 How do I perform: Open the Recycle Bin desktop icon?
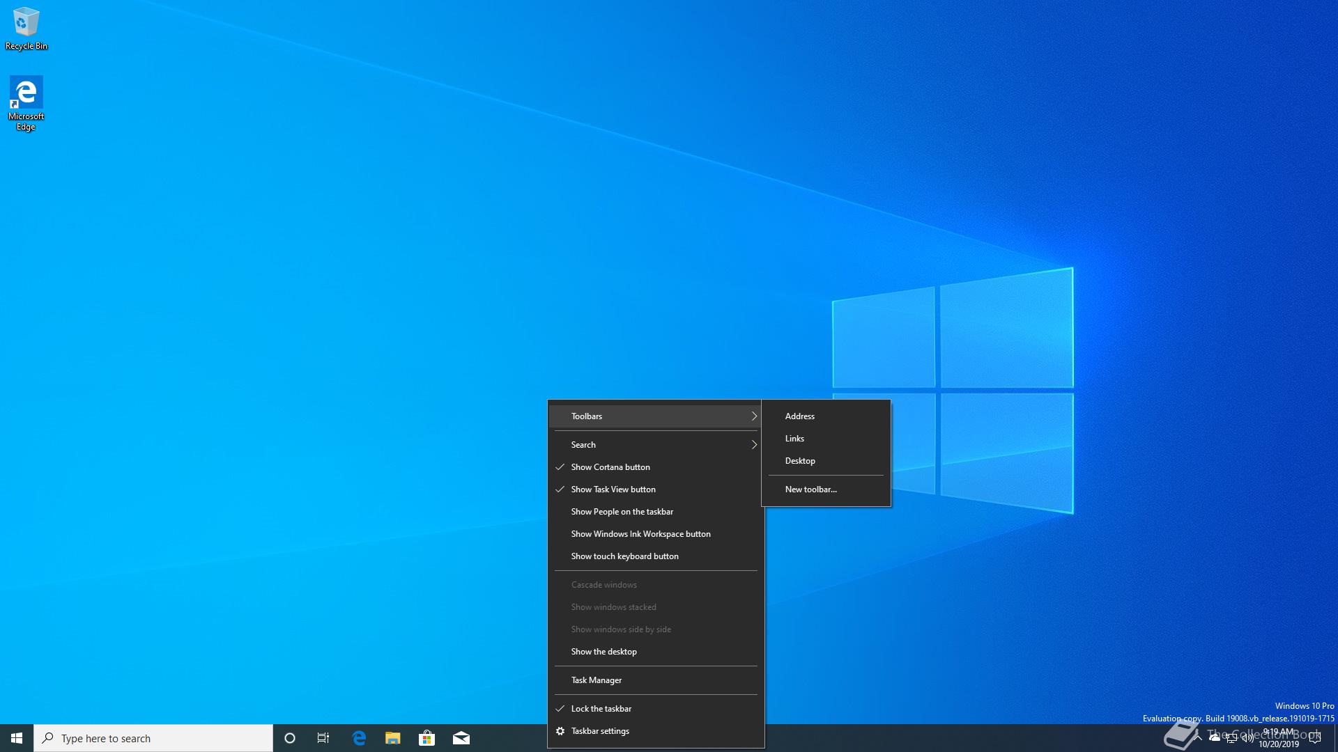coord(26,29)
